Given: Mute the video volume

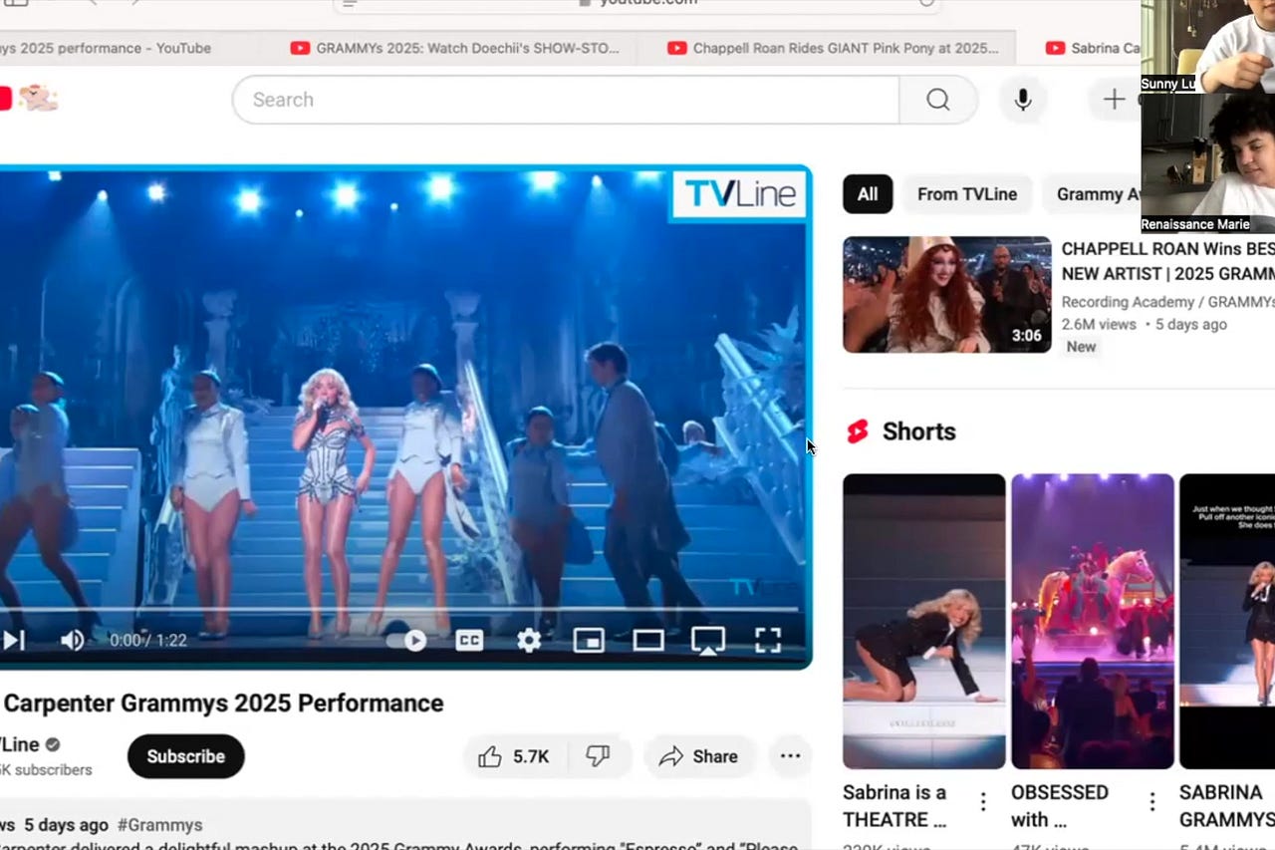Looking at the screenshot, I should tap(72, 640).
